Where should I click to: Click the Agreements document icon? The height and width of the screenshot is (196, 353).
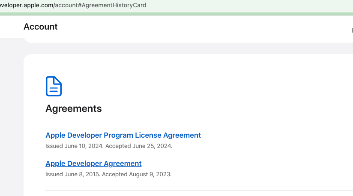tap(54, 86)
